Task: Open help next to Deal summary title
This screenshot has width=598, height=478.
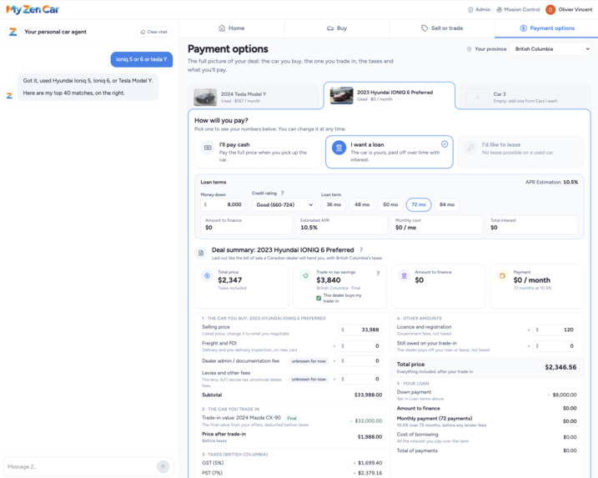Action: point(361,250)
